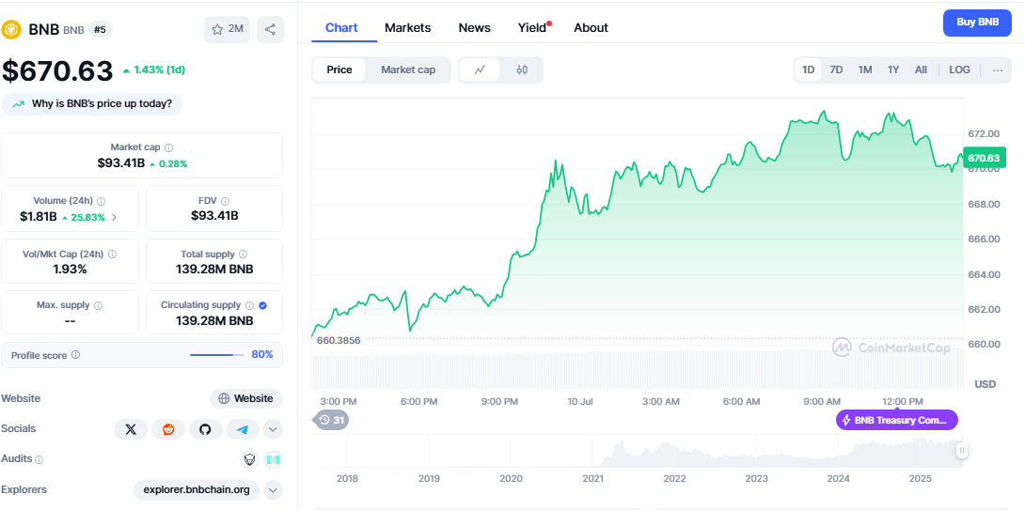Click the Buy BNB button
The height and width of the screenshot is (510, 1025).
tap(977, 23)
